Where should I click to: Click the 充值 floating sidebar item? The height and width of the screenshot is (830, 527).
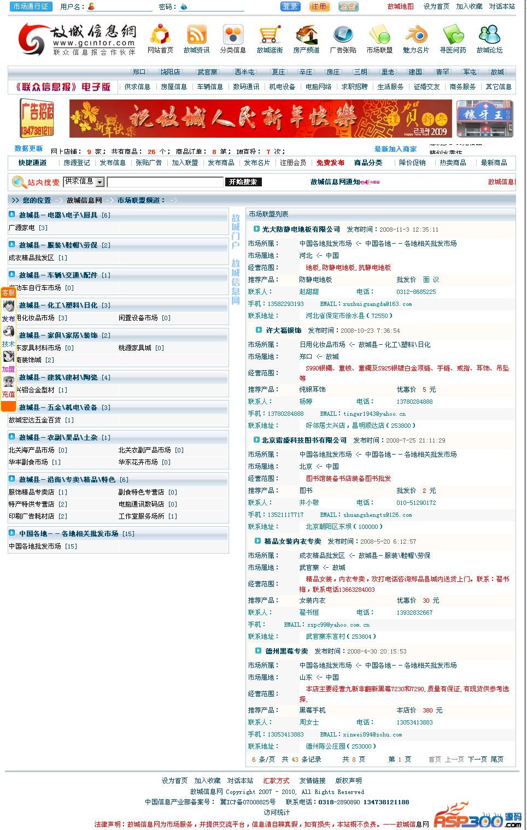pyautogui.click(x=8, y=395)
